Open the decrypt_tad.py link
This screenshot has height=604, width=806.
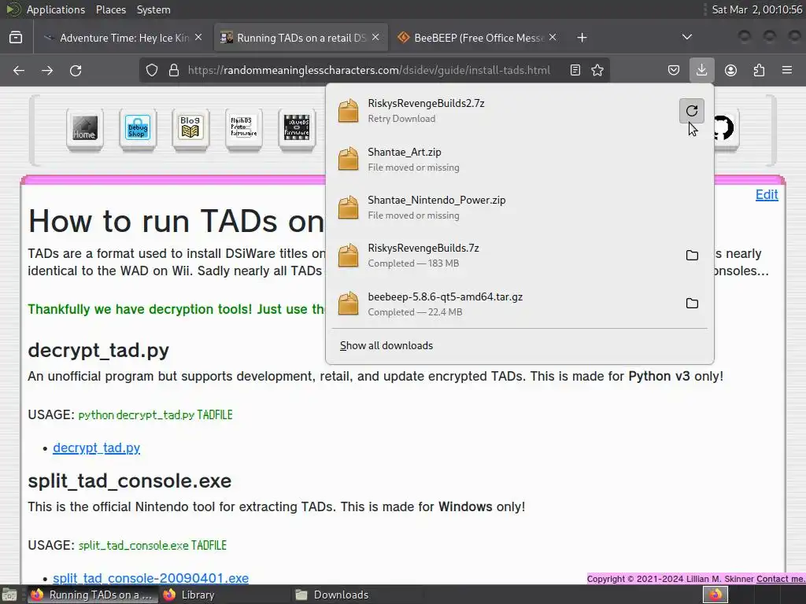[96, 447]
